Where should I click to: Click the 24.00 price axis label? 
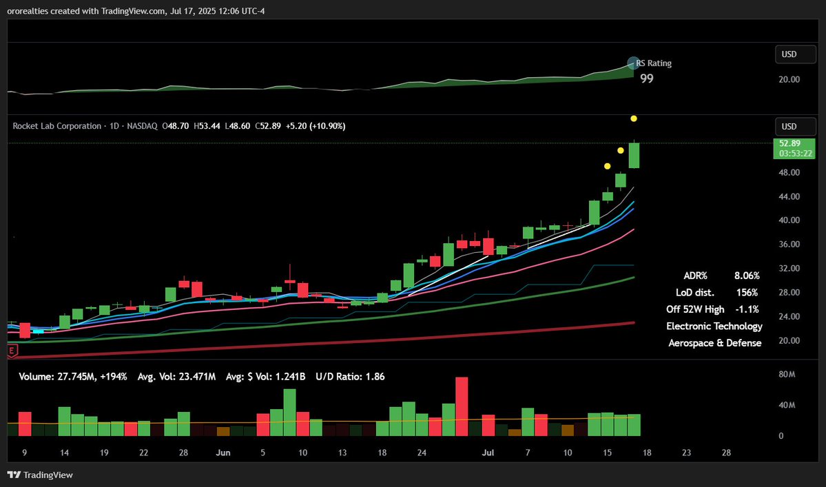click(789, 316)
